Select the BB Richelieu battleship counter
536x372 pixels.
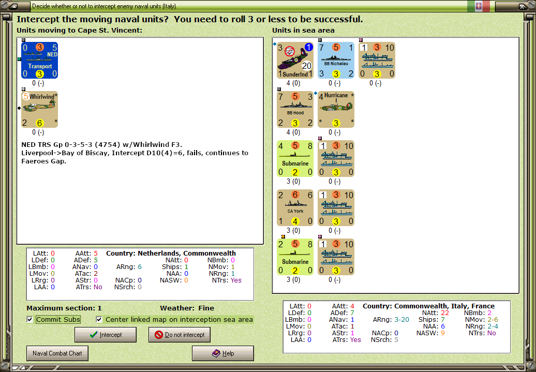coord(336,61)
